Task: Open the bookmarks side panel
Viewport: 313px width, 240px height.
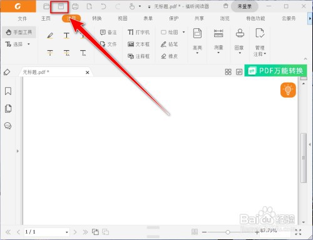Action: click(x=8, y=91)
